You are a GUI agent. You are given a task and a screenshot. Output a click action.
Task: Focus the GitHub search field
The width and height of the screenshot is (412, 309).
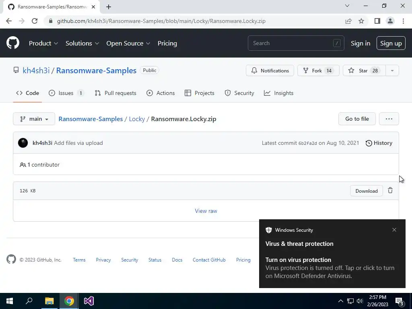pyautogui.click(x=296, y=43)
